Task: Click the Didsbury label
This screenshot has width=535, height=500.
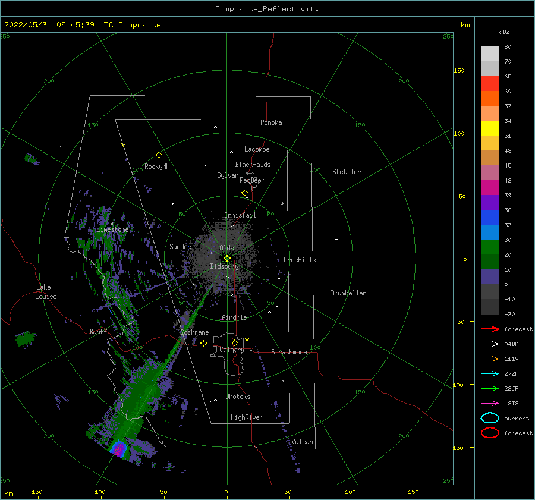Action: [225, 266]
